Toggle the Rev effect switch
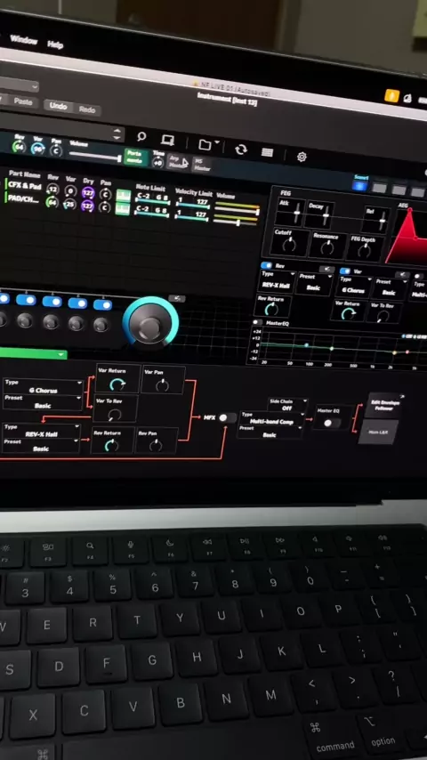Image resolution: width=427 pixels, height=760 pixels. coord(266,265)
